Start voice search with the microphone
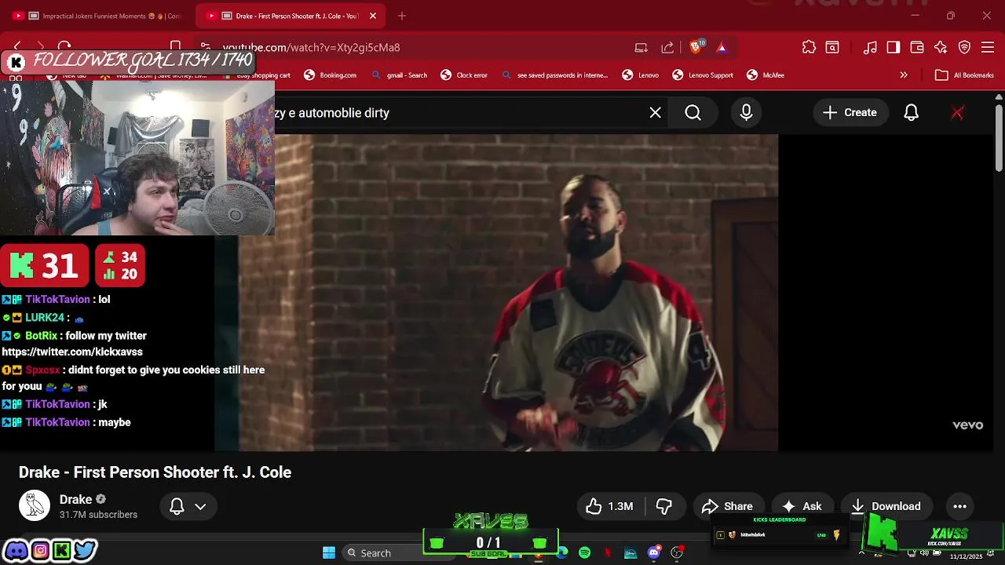The image size is (1005, 565). click(746, 113)
